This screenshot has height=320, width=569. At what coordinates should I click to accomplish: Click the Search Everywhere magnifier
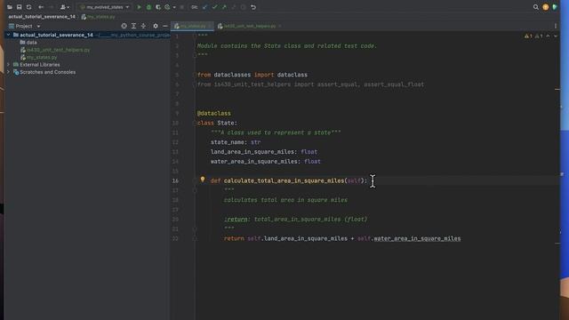pyautogui.click(x=535, y=7)
